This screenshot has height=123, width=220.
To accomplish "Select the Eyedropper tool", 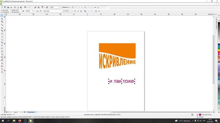I will [x=2, y=60].
